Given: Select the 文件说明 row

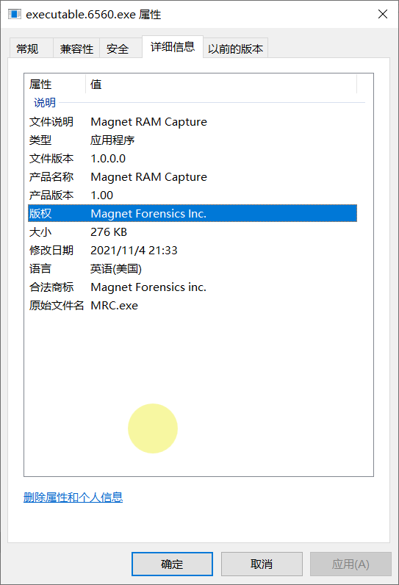Looking at the screenshot, I should tap(193, 121).
